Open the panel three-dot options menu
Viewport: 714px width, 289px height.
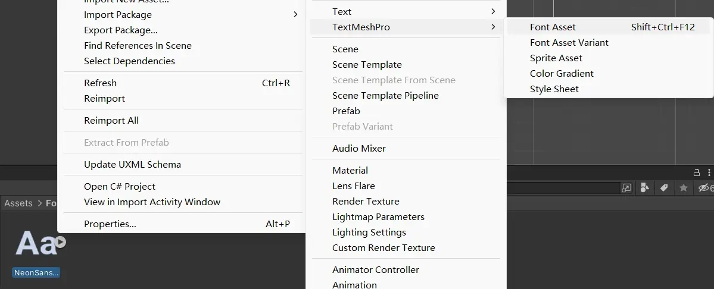(x=708, y=172)
